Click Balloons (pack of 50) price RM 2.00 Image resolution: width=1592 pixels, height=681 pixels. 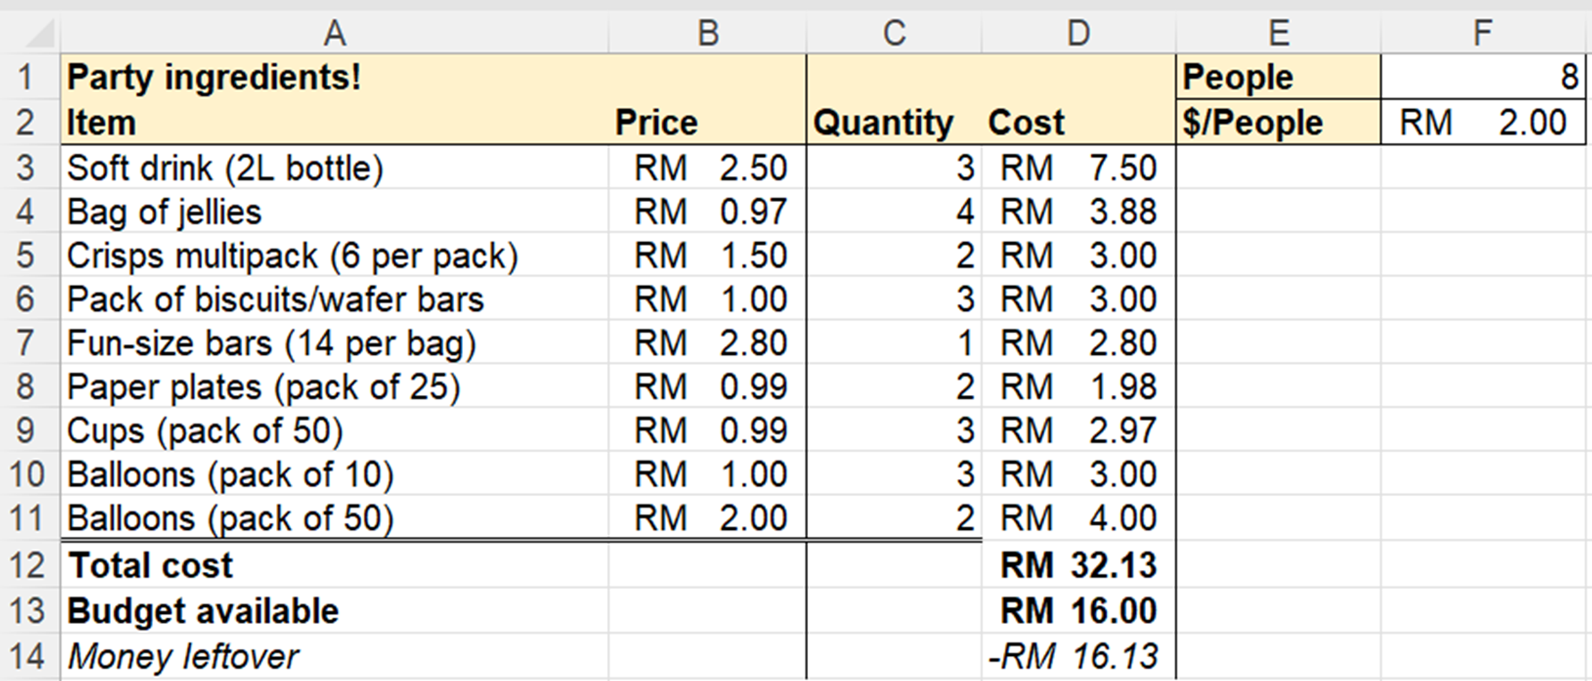(708, 518)
